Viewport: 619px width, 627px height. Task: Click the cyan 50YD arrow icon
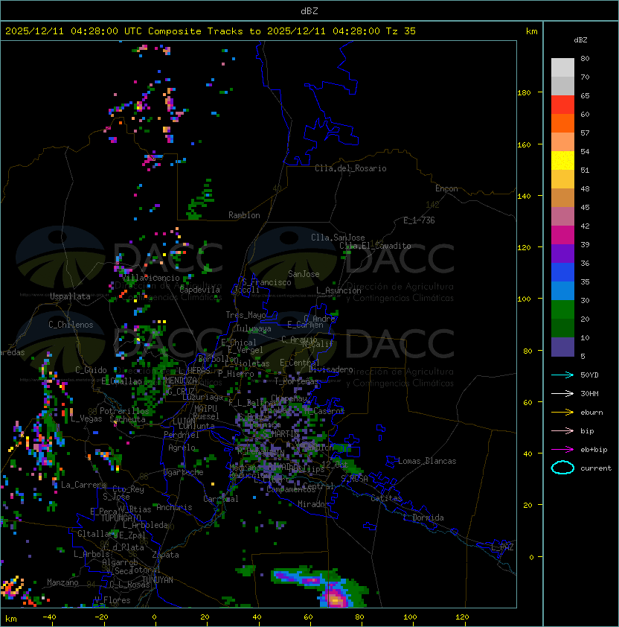click(562, 375)
